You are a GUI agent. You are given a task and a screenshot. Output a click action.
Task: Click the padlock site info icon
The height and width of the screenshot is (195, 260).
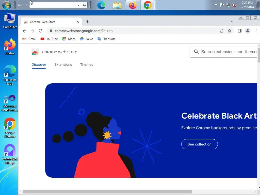pyautogui.click(x=51, y=31)
